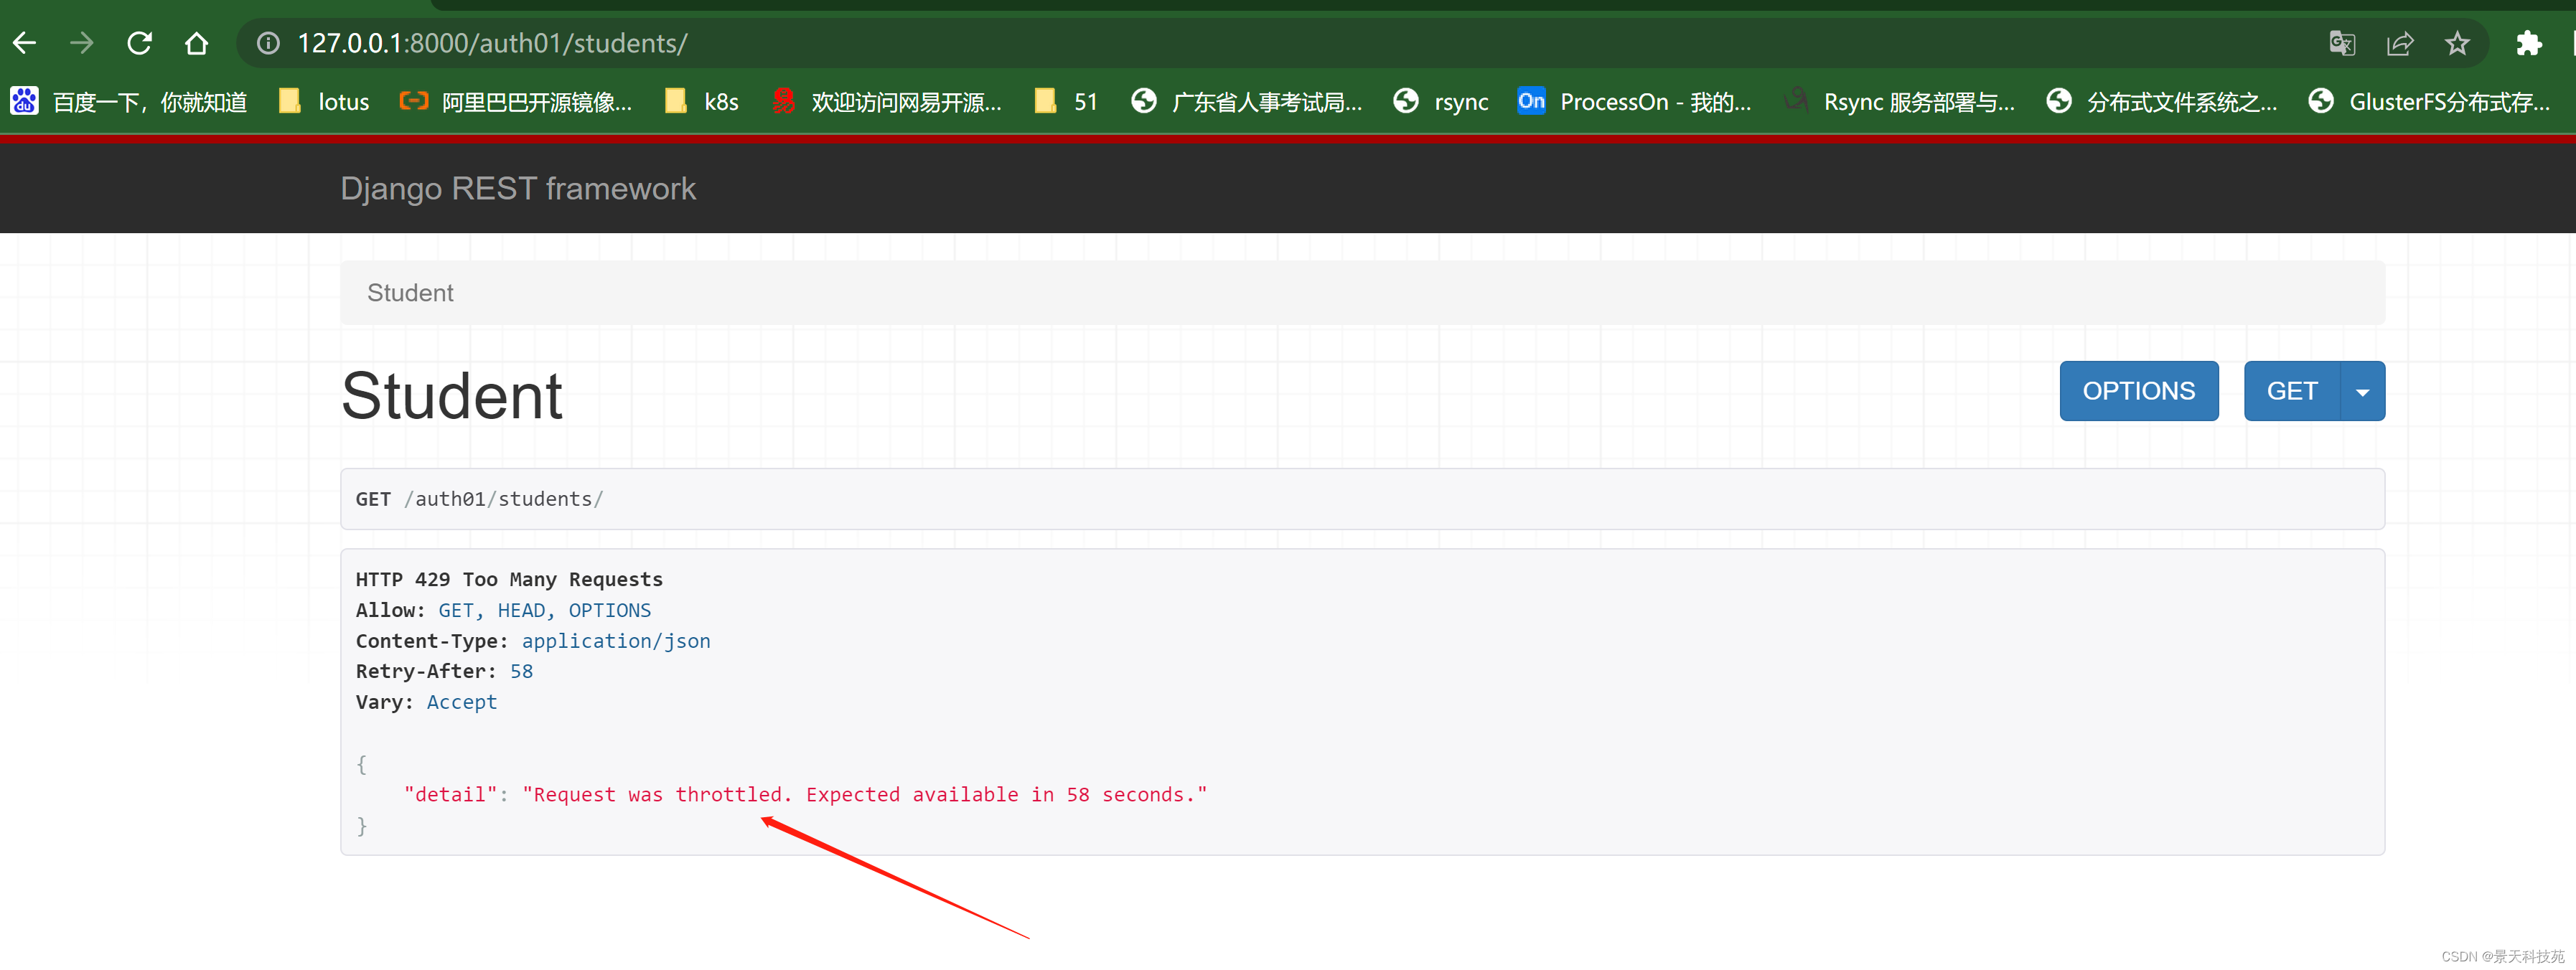Viewport: 2576px width, 970px height.
Task: Click the Allow header value GET, HEAD, OPTIONS
Action: click(x=544, y=610)
